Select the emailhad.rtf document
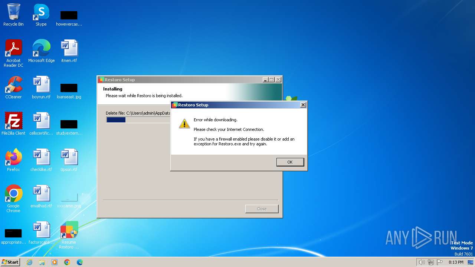The image size is (475, 267). (41, 197)
